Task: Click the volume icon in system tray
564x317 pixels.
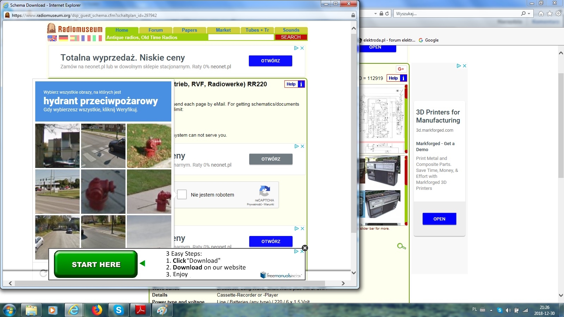Action: pyautogui.click(x=508, y=310)
